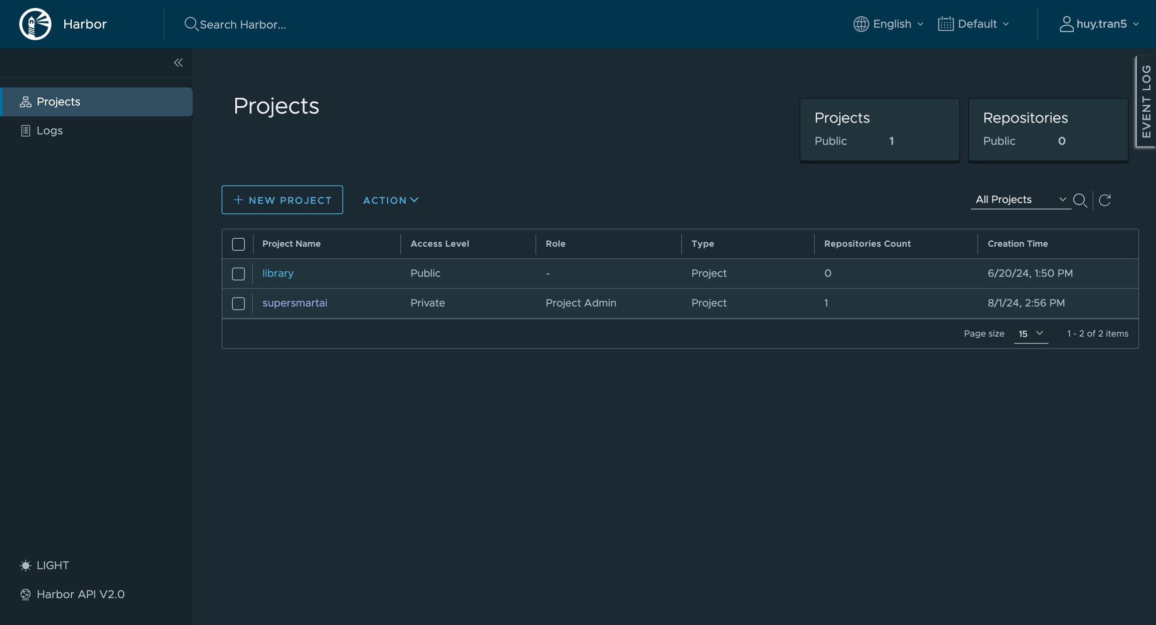Click the sun icon for light theme
This screenshot has height=625, width=1156.
(25, 565)
